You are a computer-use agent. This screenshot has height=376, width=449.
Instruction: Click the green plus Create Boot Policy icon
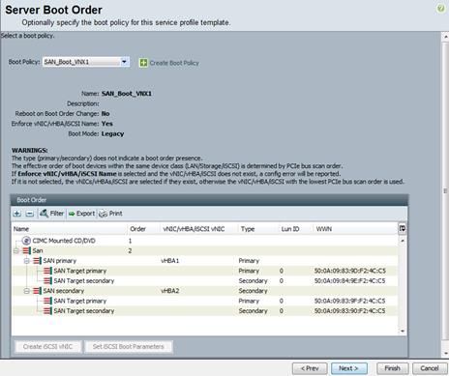(x=143, y=63)
